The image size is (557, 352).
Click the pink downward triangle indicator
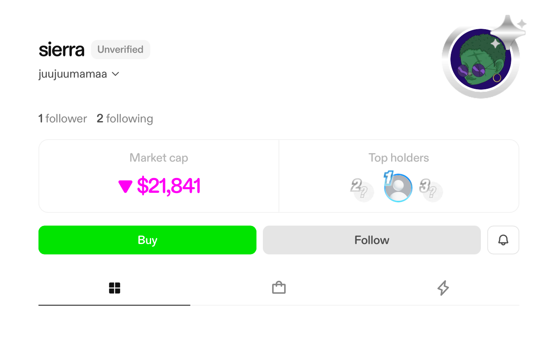125,186
